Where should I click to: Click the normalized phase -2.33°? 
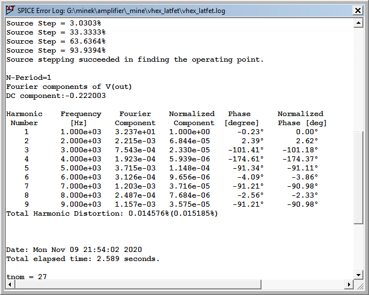tap(304, 195)
